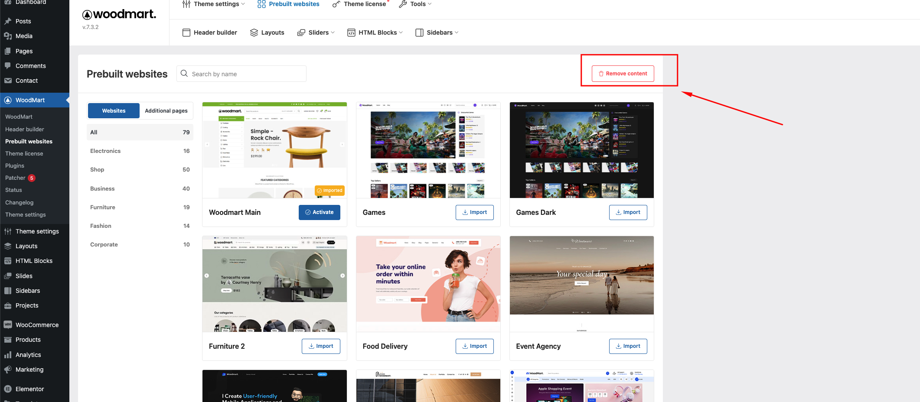This screenshot has width=920, height=402.
Task: Filter by Electronics category
Action: coord(140,151)
